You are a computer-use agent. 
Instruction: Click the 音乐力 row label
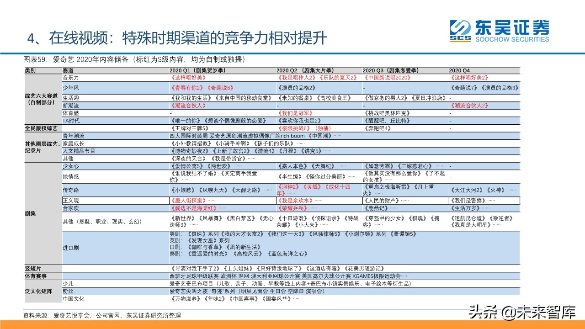tap(70, 78)
